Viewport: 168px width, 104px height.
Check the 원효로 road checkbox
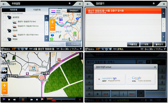(x=4, y=31)
